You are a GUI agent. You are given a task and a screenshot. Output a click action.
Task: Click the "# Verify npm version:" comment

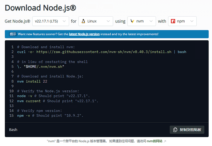(x=39, y=111)
